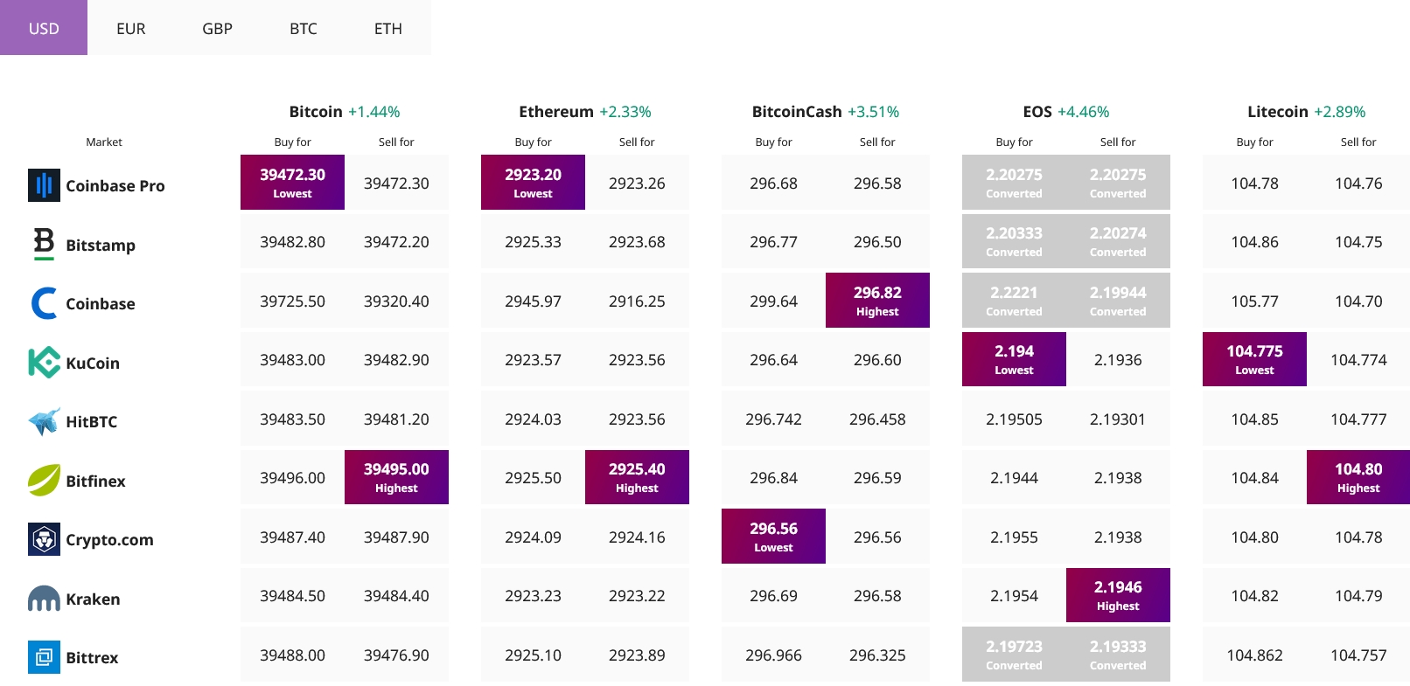Click KuCoin Ethereum buy price 2923.57
This screenshot has width=1410, height=686.
(533, 359)
